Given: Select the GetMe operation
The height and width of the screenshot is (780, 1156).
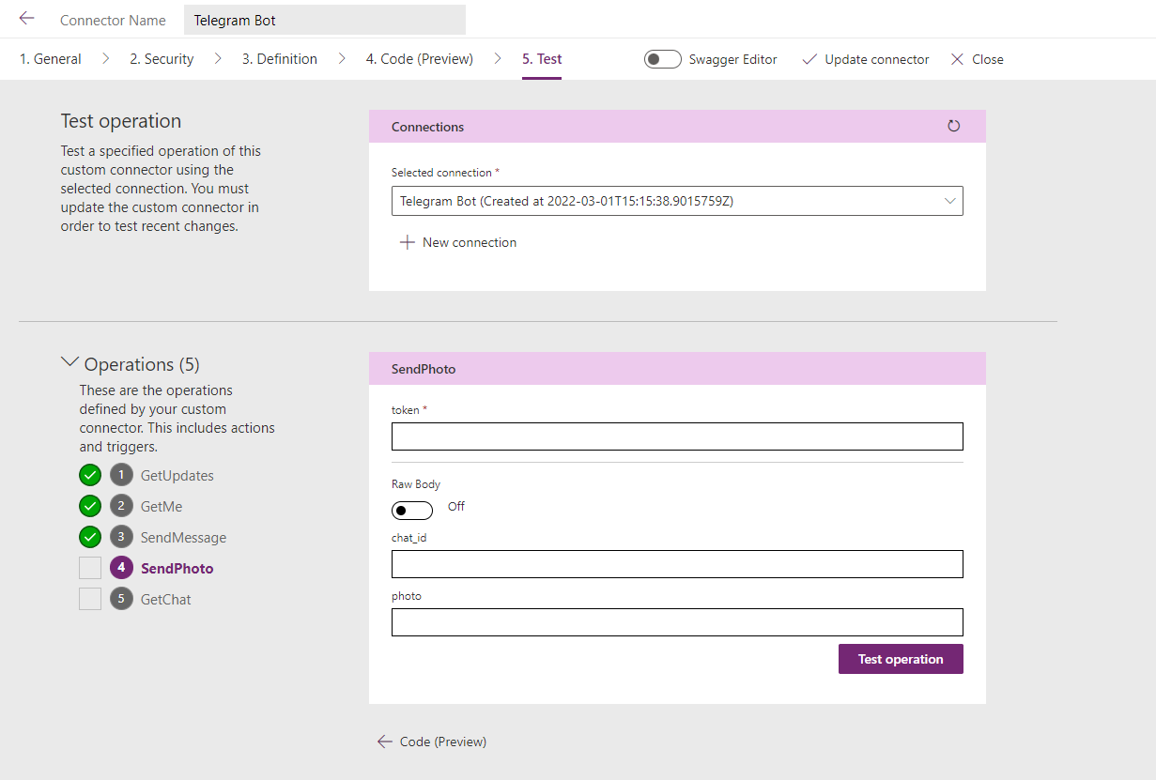Looking at the screenshot, I should [x=162, y=507].
